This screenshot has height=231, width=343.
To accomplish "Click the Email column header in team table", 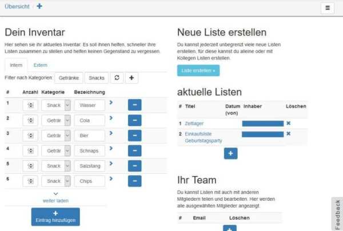I will tap(199, 218).
